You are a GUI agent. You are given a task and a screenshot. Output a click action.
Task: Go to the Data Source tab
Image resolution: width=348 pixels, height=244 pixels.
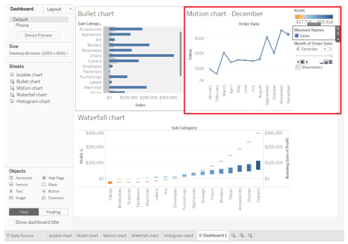click(x=19, y=235)
